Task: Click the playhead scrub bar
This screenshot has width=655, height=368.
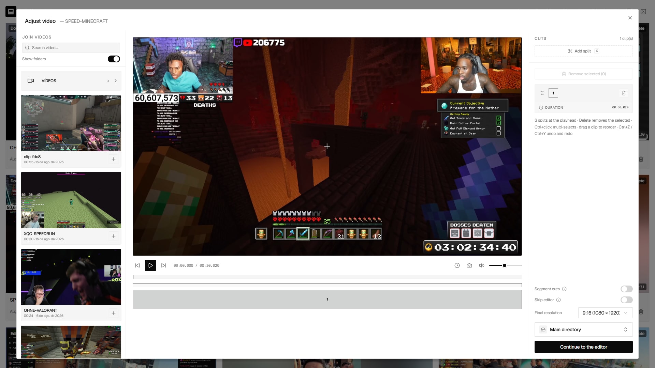Action: [x=327, y=277]
